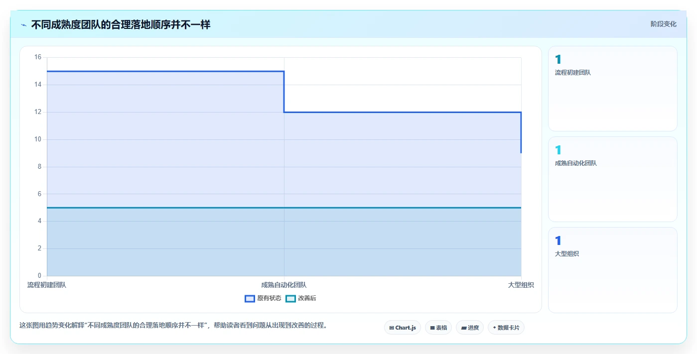The width and height of the screenshot is (697, 354).
Task: Click the y-axis value 6
Action: point(40,194)
